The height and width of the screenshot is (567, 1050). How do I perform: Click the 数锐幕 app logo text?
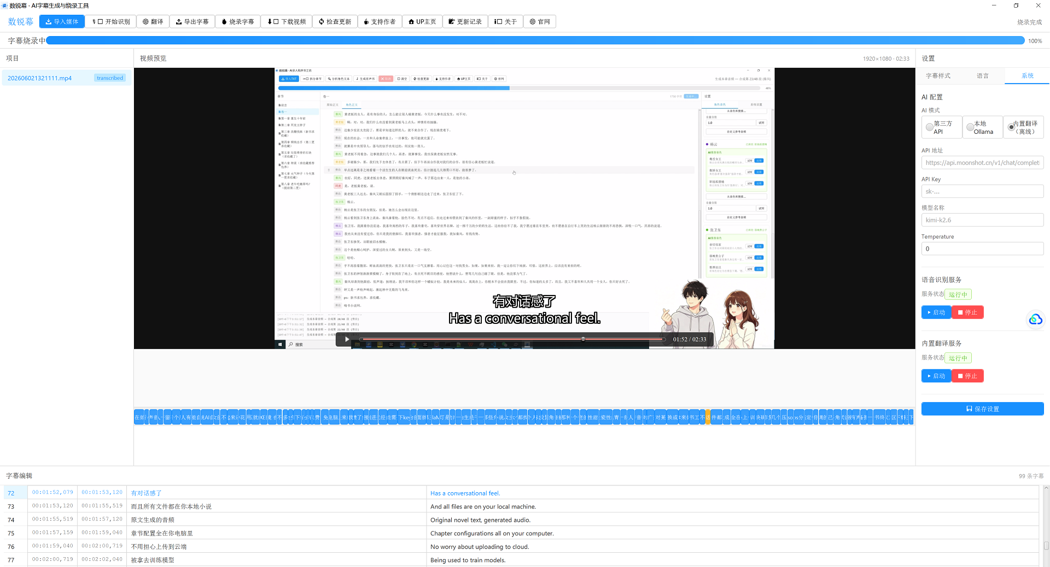(x=21, y=22)
